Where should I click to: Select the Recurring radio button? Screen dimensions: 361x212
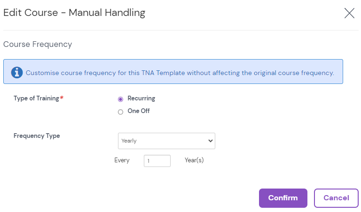121,99
